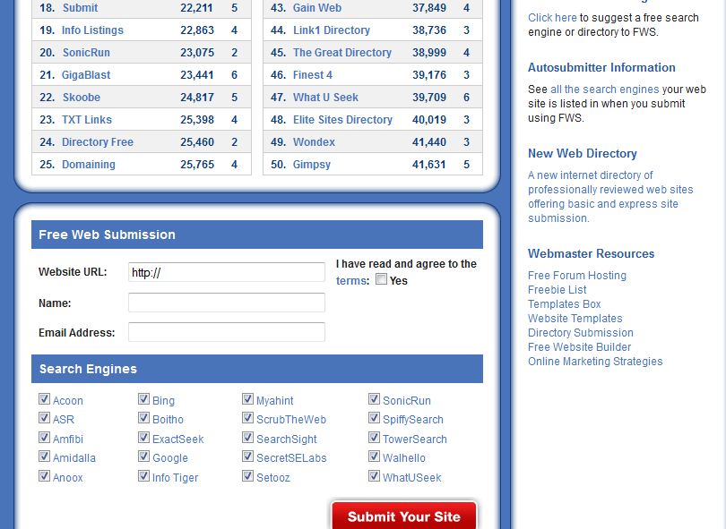Viewport: 726px width, 529px height.
Task: Toggle the SecretSELabs checkbox
Action: point(247,456)
